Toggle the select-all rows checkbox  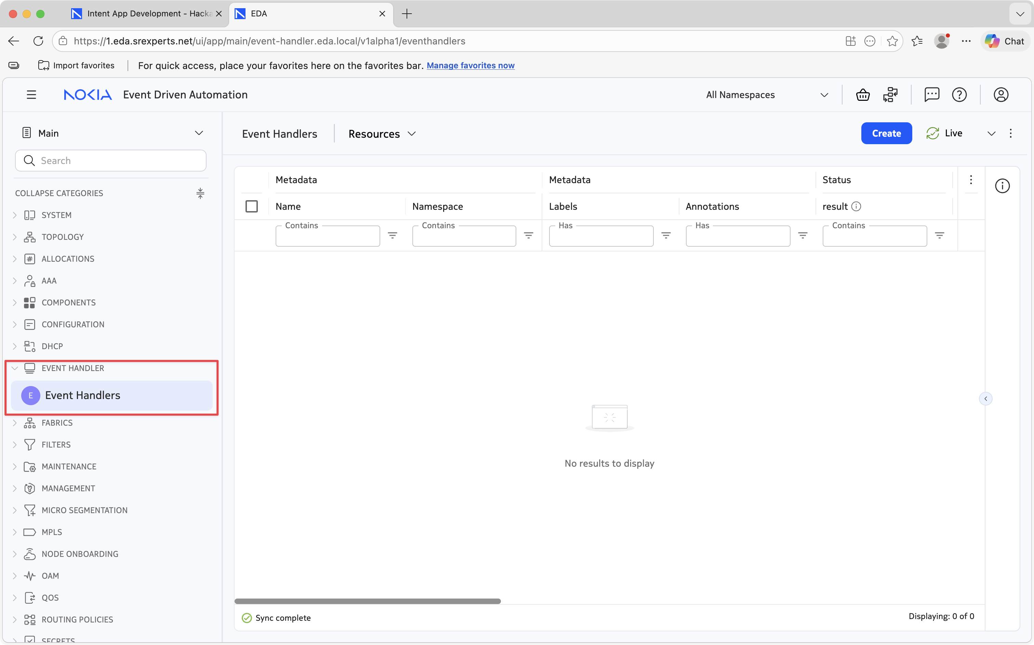tap(251, 206)
